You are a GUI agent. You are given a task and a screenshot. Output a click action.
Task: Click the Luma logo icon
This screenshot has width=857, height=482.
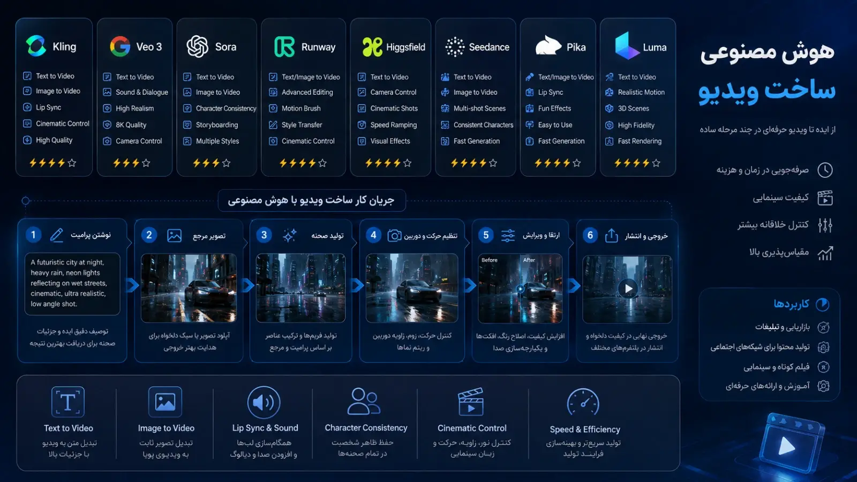pyautogui.click(x=627, y=46)
